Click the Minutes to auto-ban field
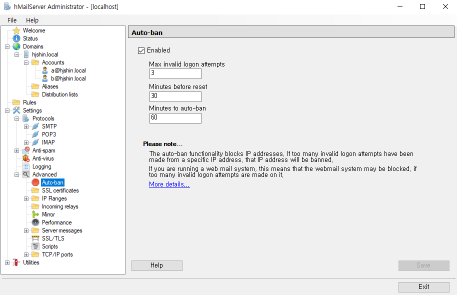The image size is (457, 295). point(175,118)
